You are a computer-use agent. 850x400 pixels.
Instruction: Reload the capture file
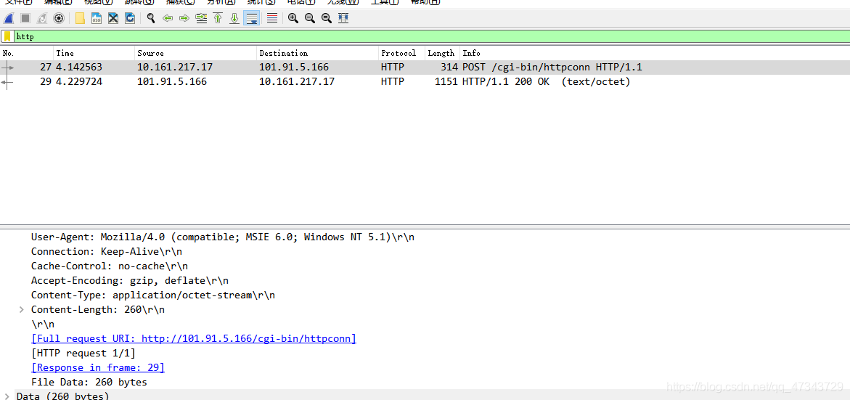[129, 18]
